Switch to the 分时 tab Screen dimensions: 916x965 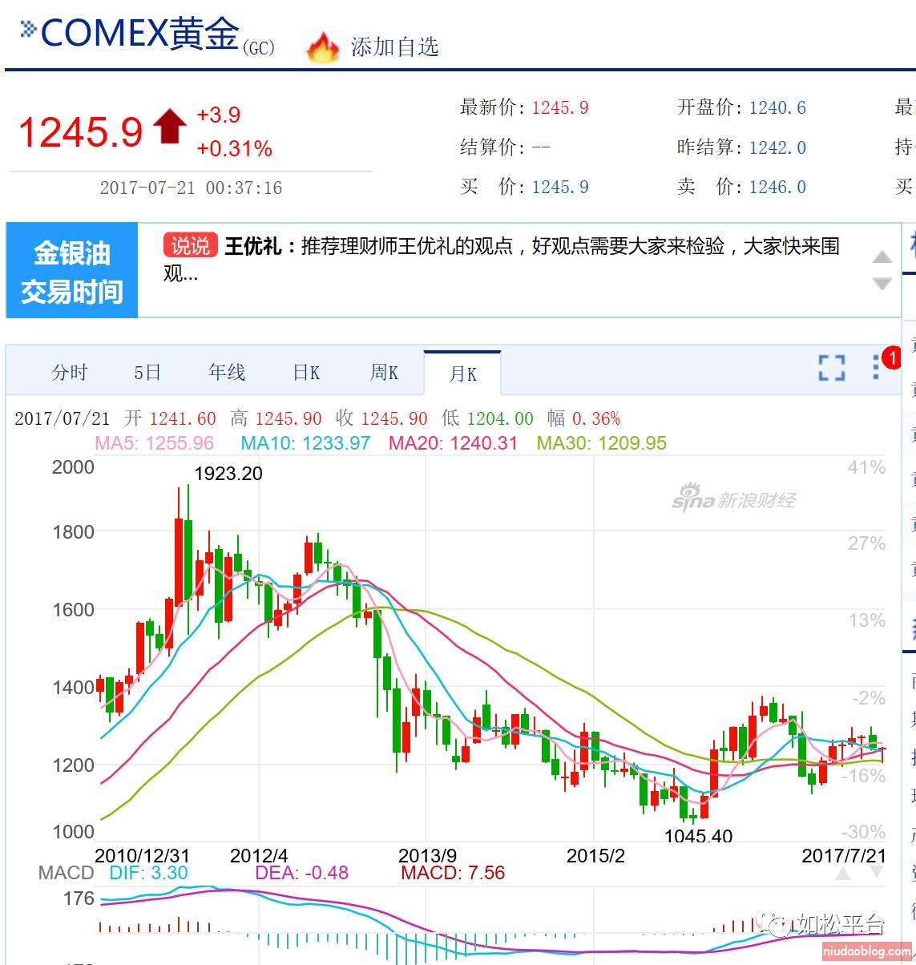point(70,373)
